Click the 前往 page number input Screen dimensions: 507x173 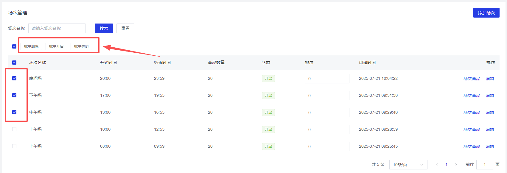tap(484, 165)
